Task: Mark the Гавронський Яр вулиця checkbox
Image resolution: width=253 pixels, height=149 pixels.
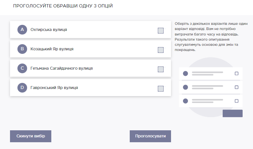Action: (161, 89)
